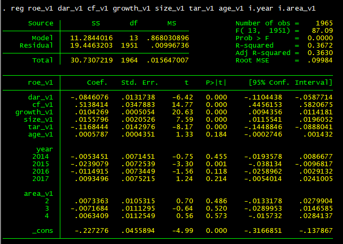Screen dimensions: 343x244
Task: Click Total MS value .015647007
Action: click(168, 60)
